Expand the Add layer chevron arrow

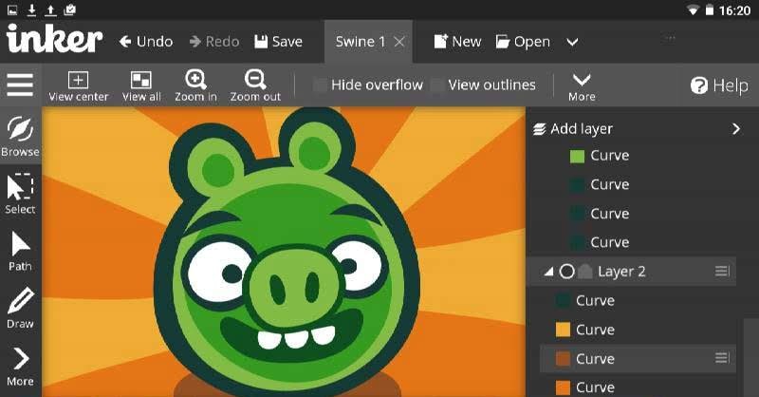point(736,128)
